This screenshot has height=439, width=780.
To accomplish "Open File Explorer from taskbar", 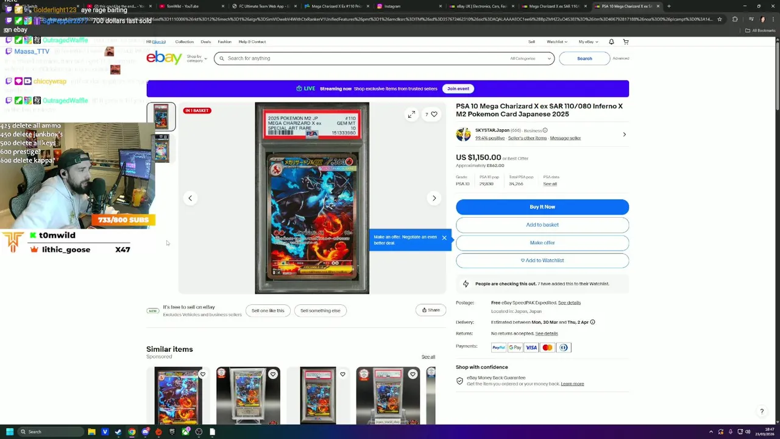I will pyautogui.click(x=91, y=432).
